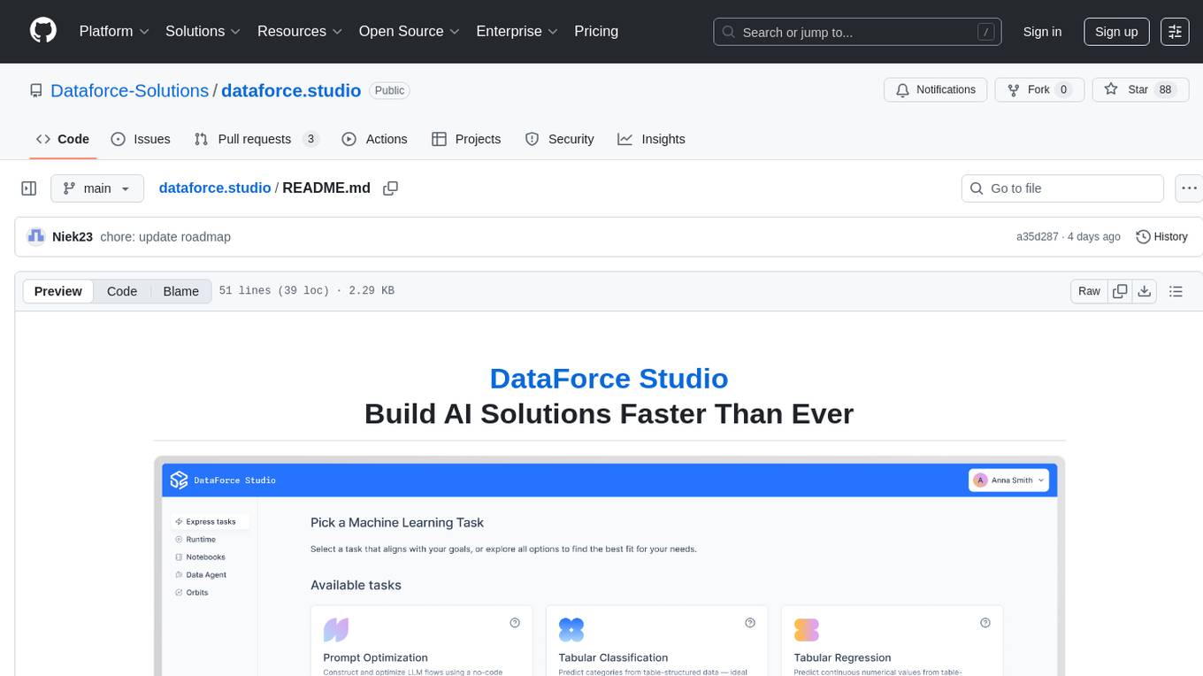Expand the Solutions menu
The width and height of the screenshot is (1203, 676).
[203, 31]
